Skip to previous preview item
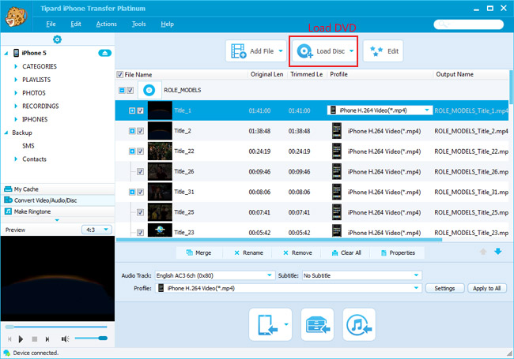The height and width of the screenshot is (359, 514). click(9, 339)
